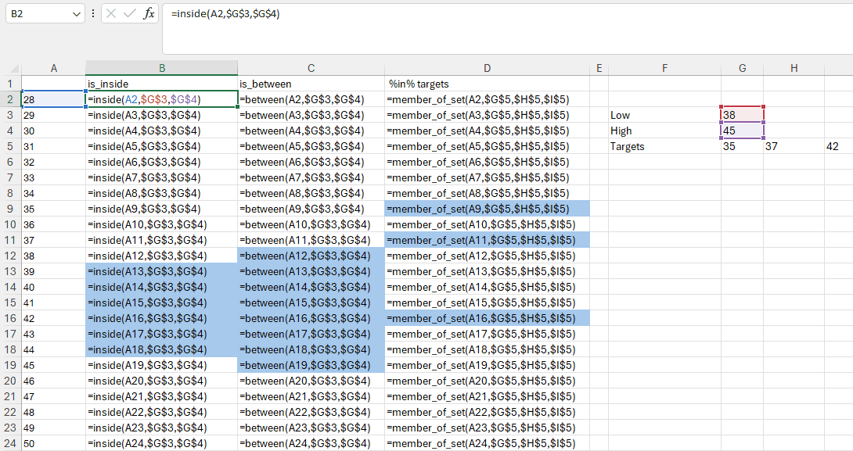Click the Low value cell containing 38
This screenshot has height=451, width=853.
click(x=742, y=115)
